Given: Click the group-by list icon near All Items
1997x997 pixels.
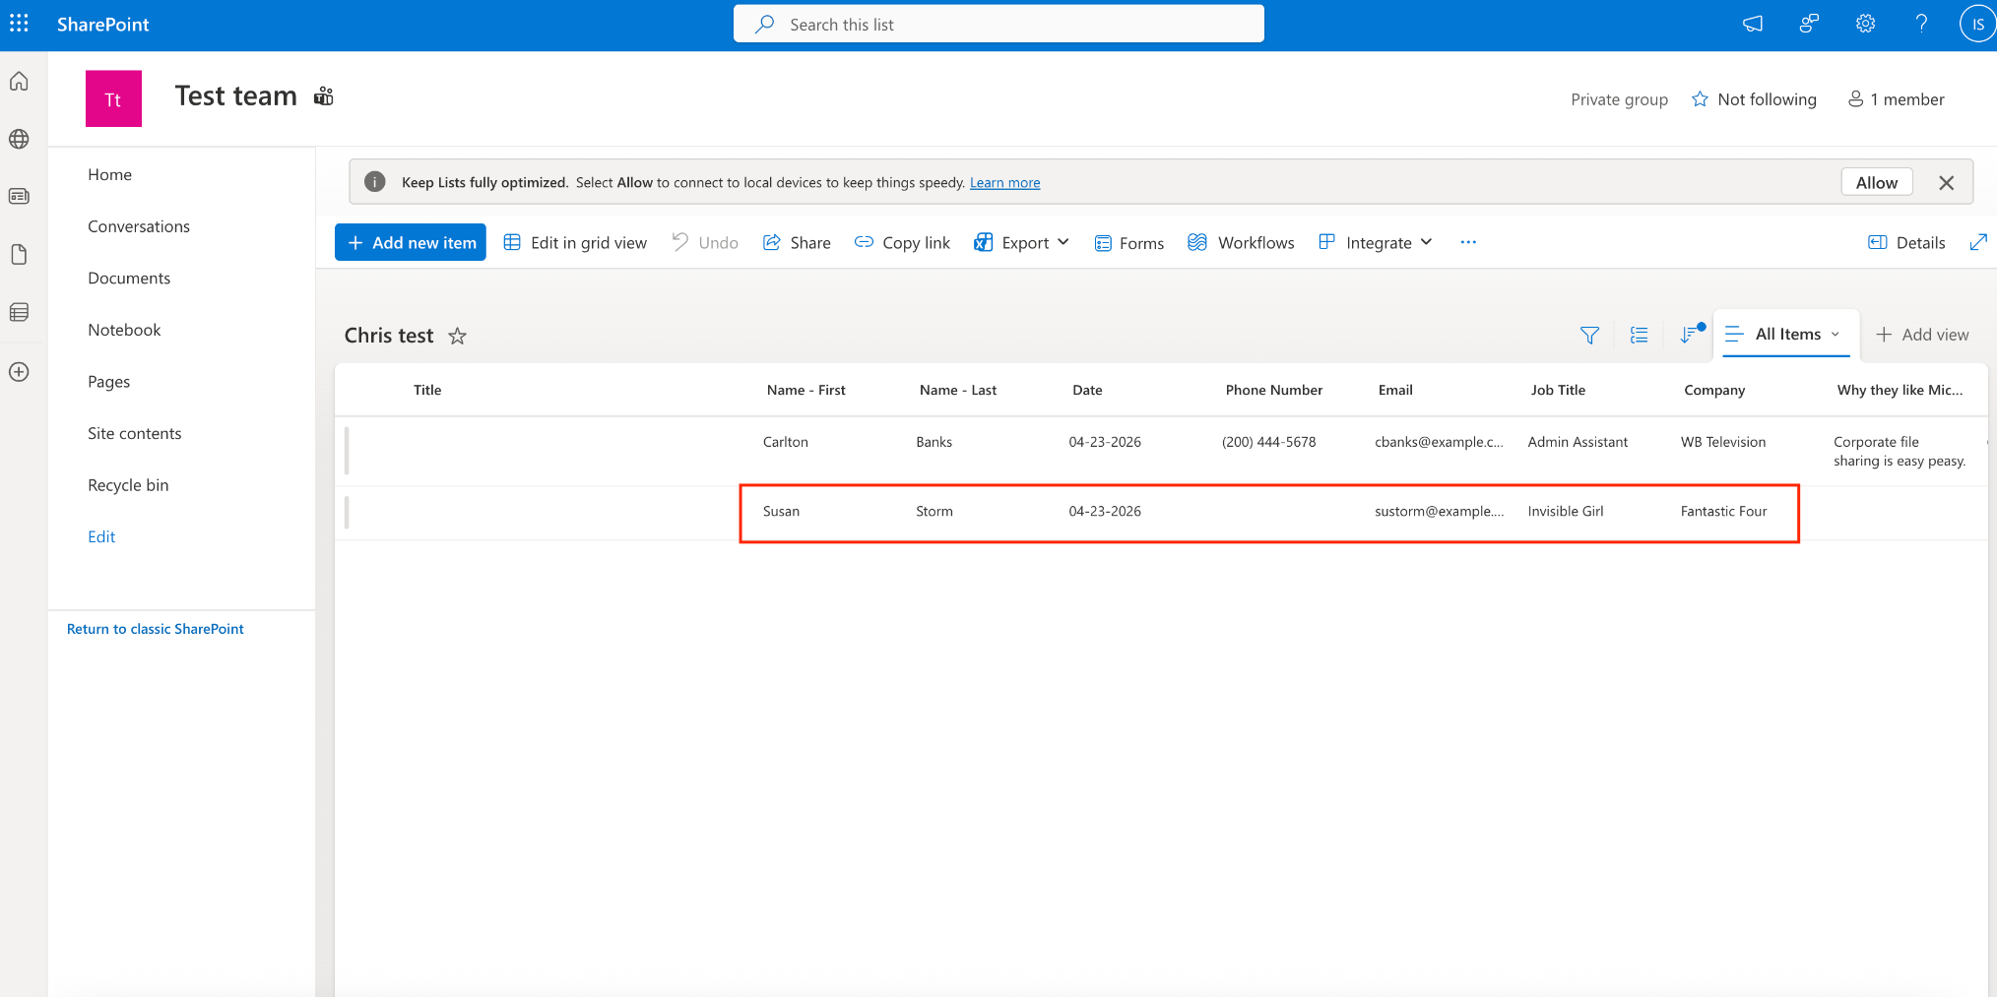Looking at the screenshot, I should 1639,335.
